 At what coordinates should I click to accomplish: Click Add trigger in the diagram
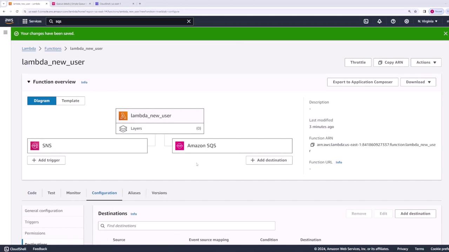click(46, 160)
